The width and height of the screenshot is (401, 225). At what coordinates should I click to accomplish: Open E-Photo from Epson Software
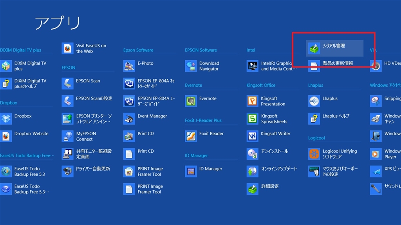(x=129, y=66)
